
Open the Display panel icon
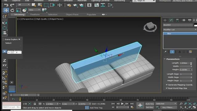coord(190,20)
